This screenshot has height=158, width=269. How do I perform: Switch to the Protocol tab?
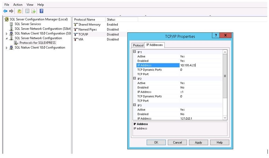point(138,45)
